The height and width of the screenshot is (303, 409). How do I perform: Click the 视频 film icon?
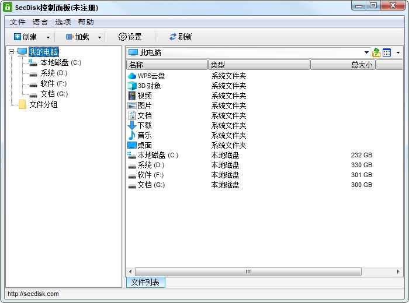[132, 96]
